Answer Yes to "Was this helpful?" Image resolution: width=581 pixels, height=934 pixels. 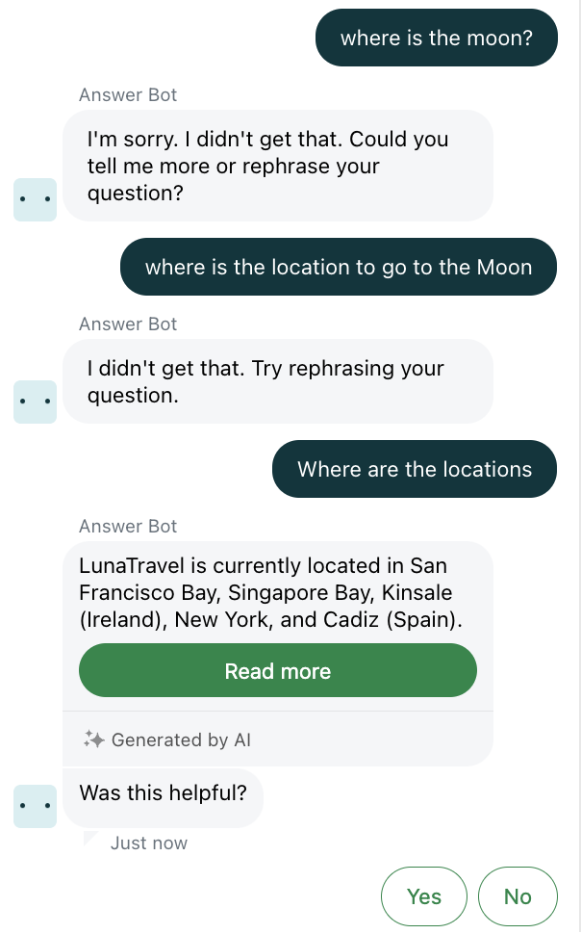(423, 896)
